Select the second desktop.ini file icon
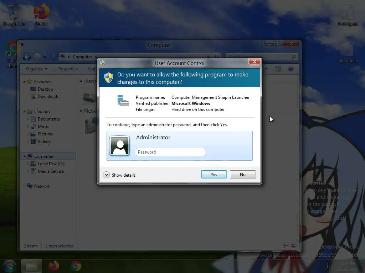Screen dimensions: 365x273 tap(348, 52)
